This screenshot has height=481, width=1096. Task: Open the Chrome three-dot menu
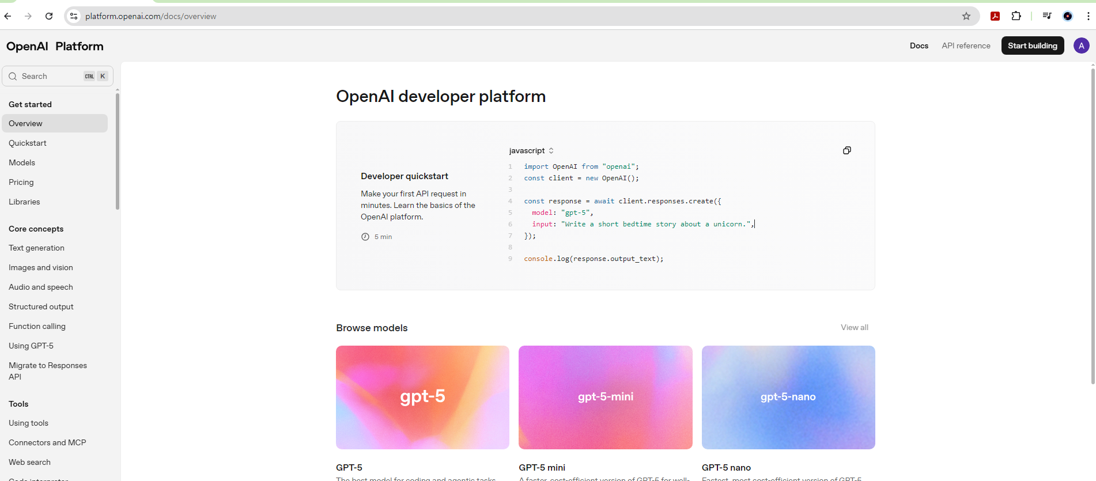pyautogui.click(x=1088, y=16)
